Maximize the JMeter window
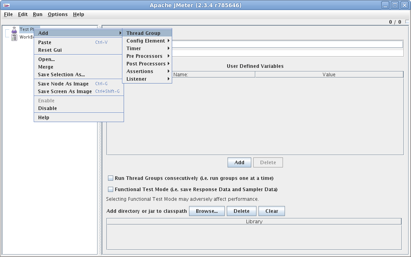 coord(395,5)
